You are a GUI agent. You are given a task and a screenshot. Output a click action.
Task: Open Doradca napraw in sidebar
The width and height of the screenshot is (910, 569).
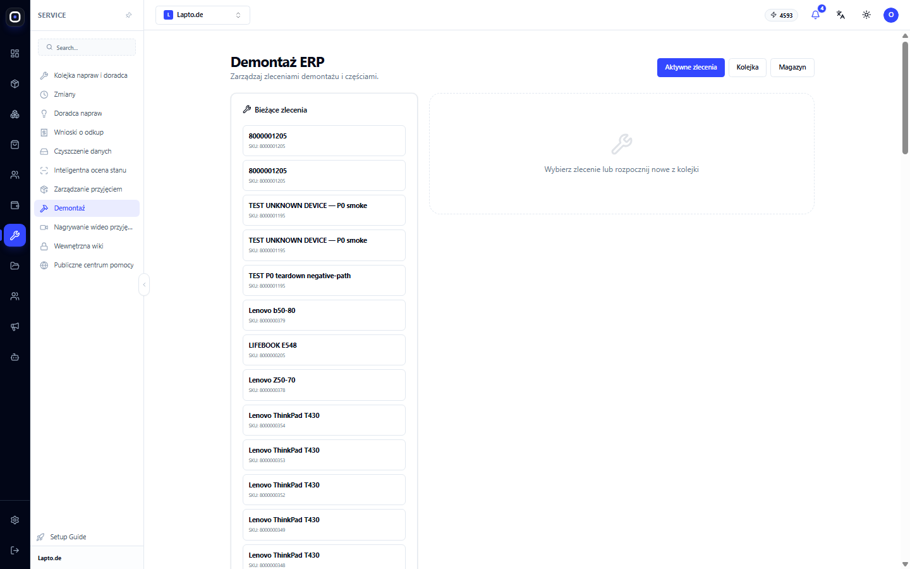pyautogui.click(x=87, y=113)
